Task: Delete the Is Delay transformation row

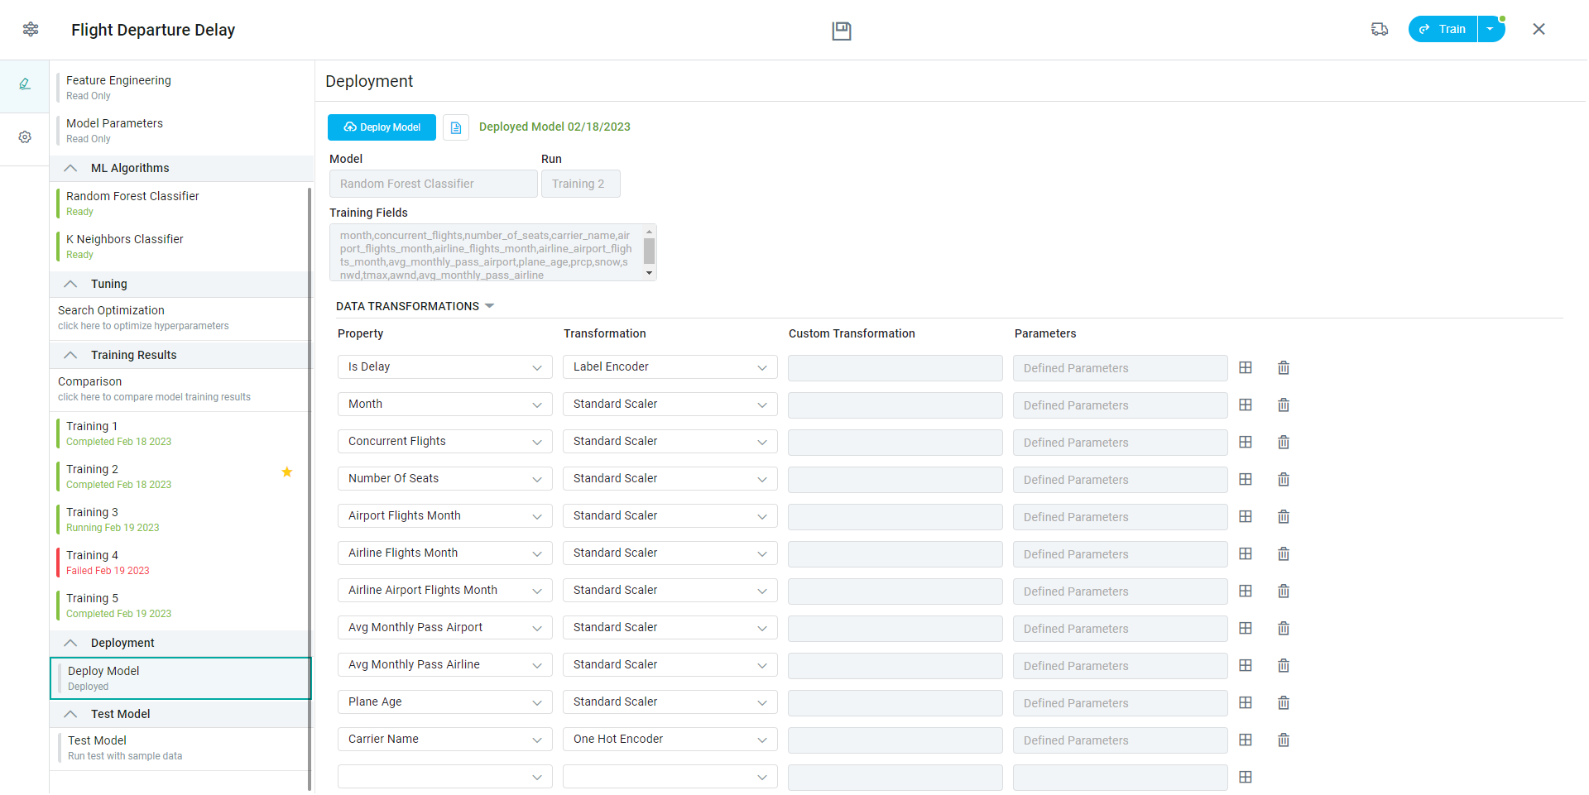Action: [x=1283, y=368]
